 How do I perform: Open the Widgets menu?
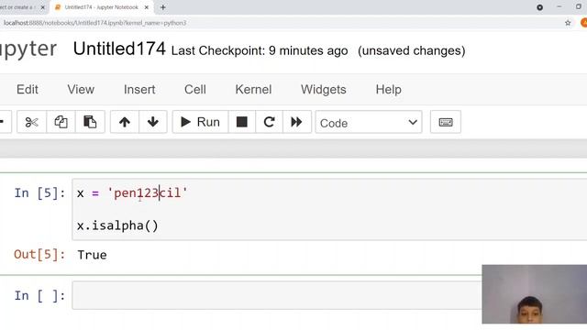[x=324, y=90]
